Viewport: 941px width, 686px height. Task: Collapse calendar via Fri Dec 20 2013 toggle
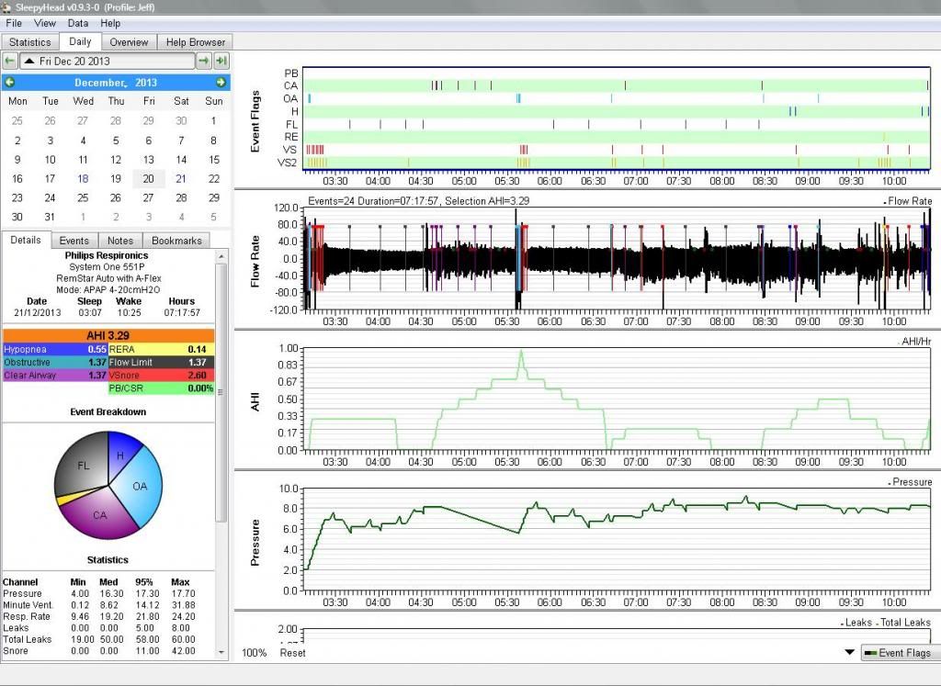(x=108, y=61)
